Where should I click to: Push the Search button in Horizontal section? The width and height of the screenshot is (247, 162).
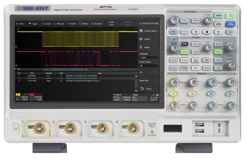coord(196,20)
